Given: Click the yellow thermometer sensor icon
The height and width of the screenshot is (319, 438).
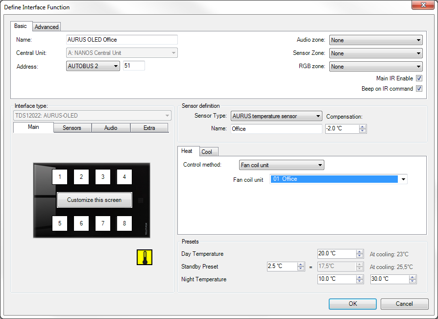Looking at the screenshot, I should coord(145,257).
